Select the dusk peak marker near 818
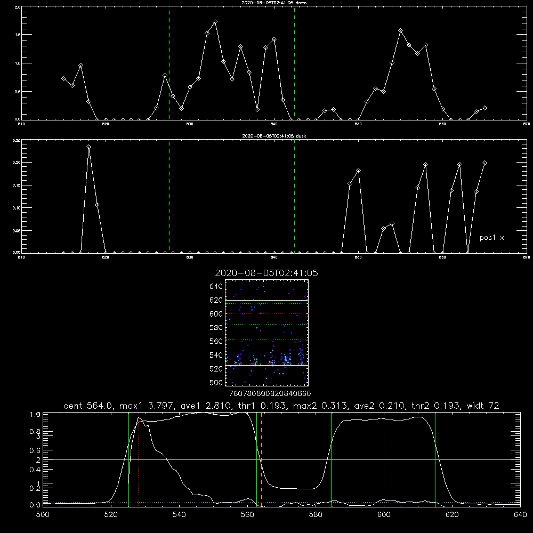 tap(88, 147)
